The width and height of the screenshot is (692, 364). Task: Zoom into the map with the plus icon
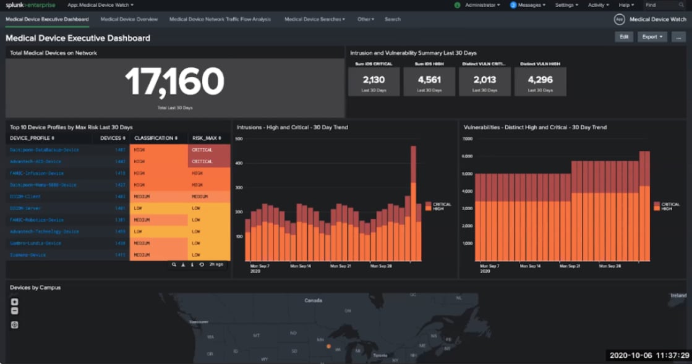pyautogui.click(x=14, y=303)
